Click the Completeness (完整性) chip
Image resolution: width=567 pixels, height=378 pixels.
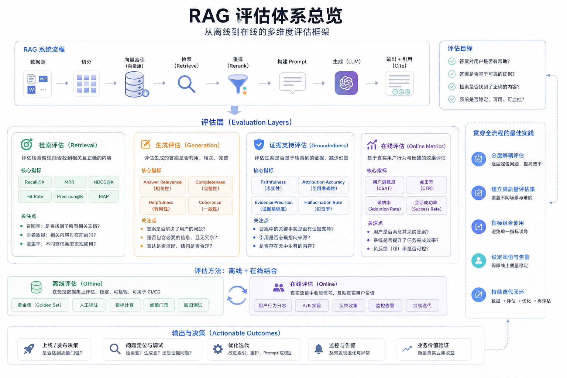coord(210,185)
